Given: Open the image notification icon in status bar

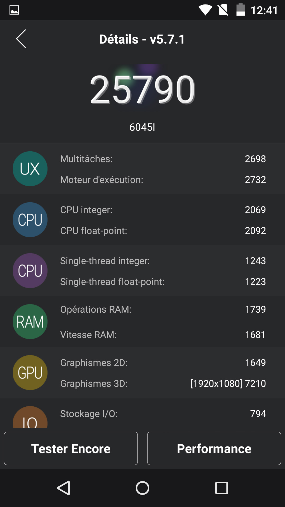Looking at the screenshot, I should [x=14, y=10].
